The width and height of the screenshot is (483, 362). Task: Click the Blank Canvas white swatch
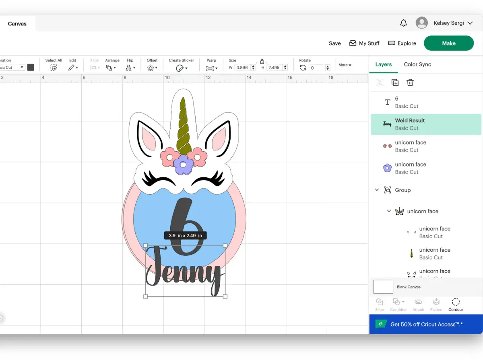pos(383,287)
